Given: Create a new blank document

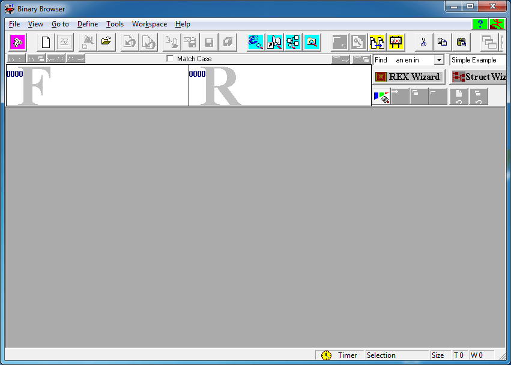Looking at the screenshot, I should (x=46, y=42).
